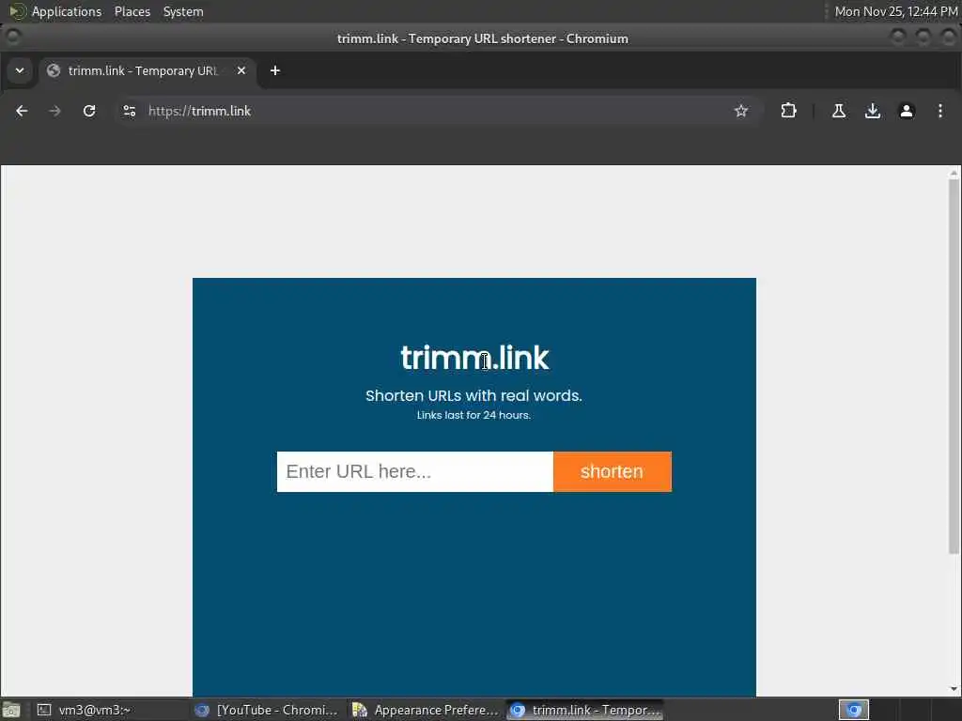Click trimm.link taskbar window button
The height and width of the screenshot is (721, 962).
pyautogui.click(x=586, y=710)
